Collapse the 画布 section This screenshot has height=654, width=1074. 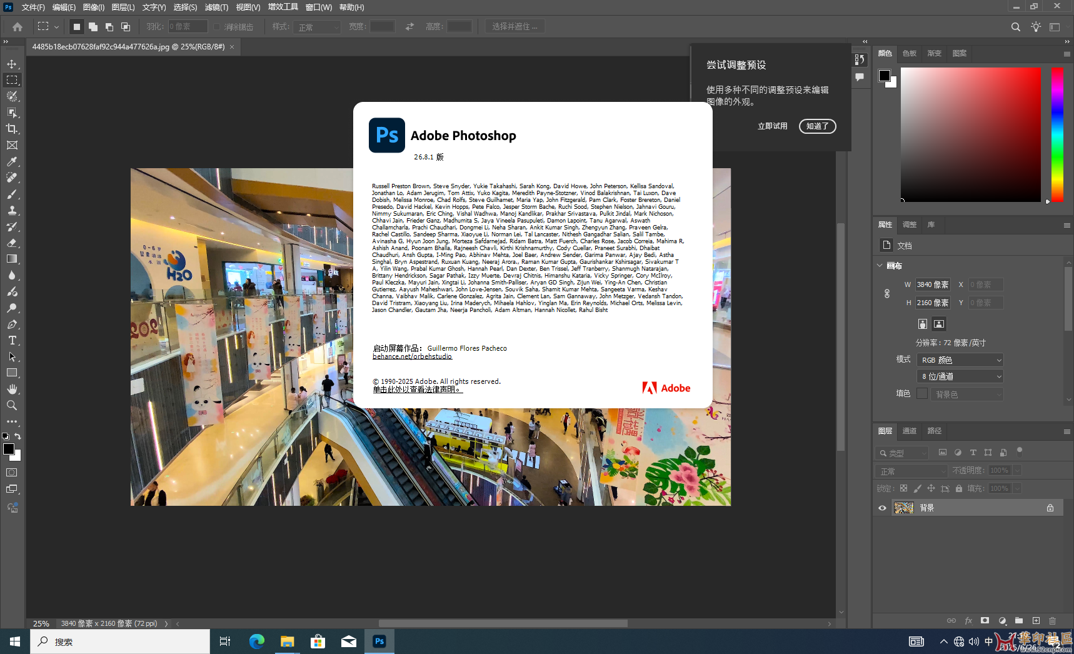coord(880,266)
